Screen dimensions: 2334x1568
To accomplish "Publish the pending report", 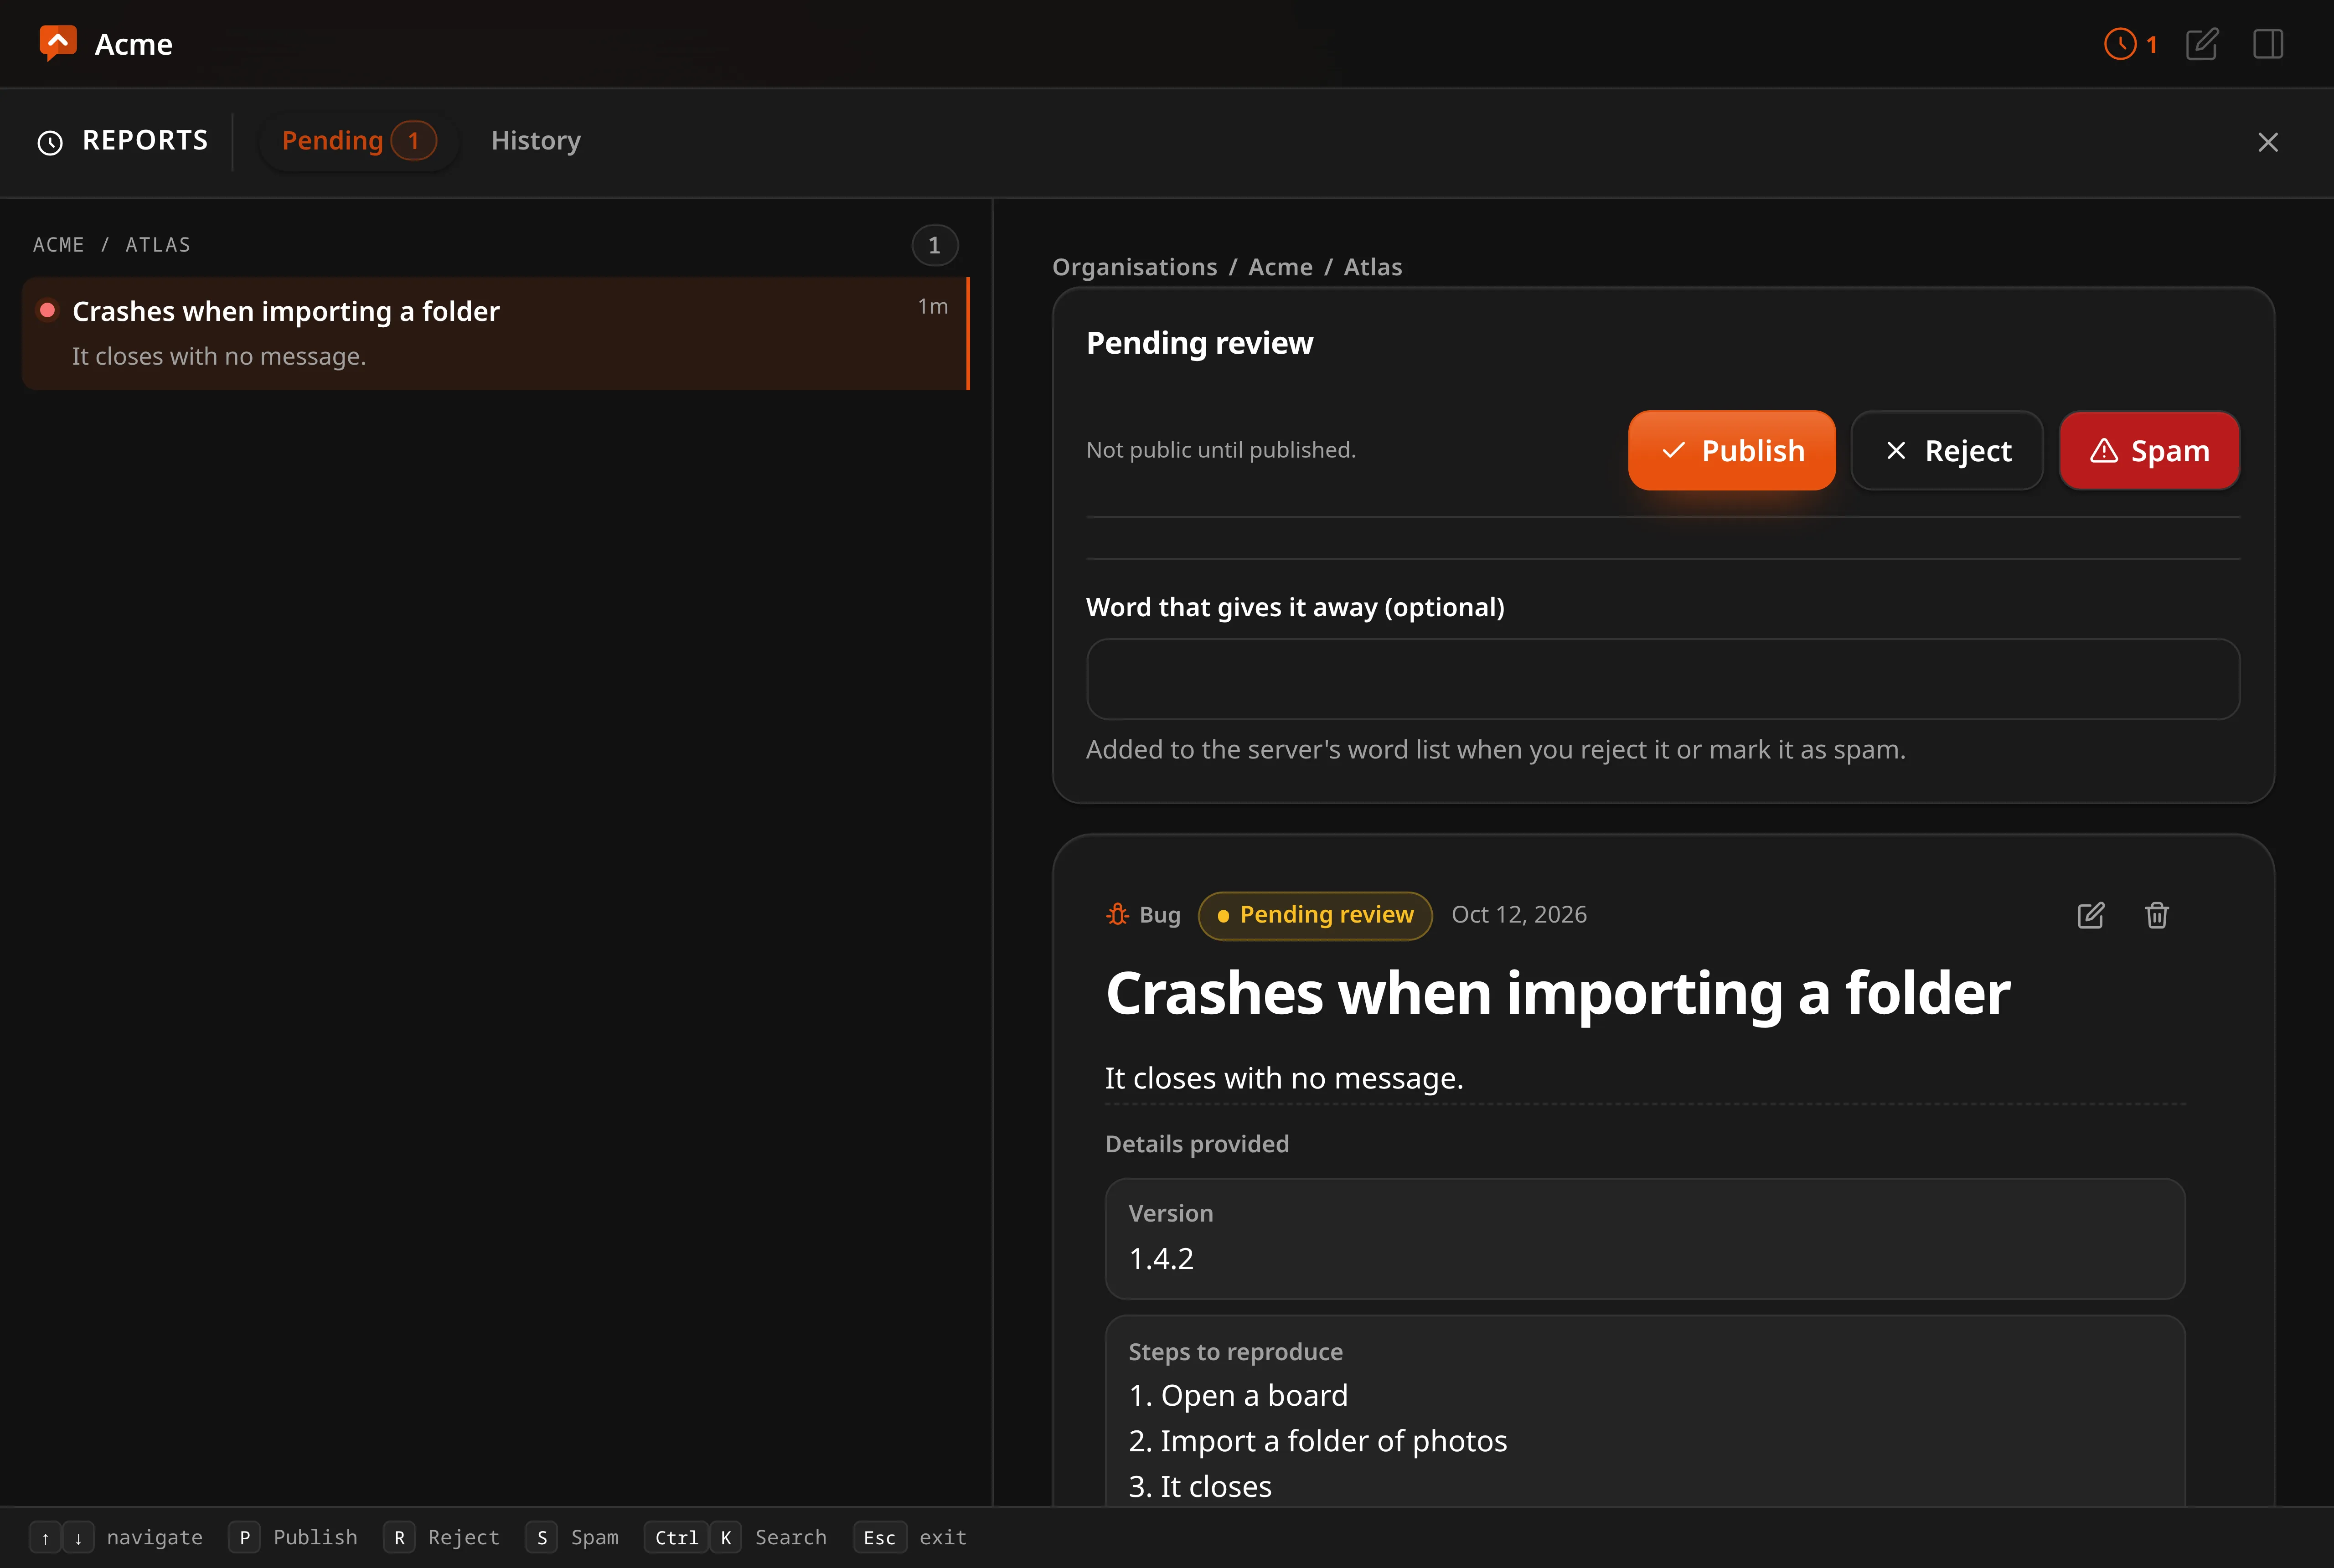I will (x=1732, y=450).
